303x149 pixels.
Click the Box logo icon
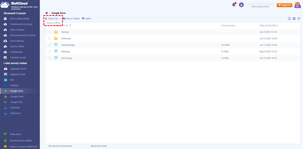(5, 80)
